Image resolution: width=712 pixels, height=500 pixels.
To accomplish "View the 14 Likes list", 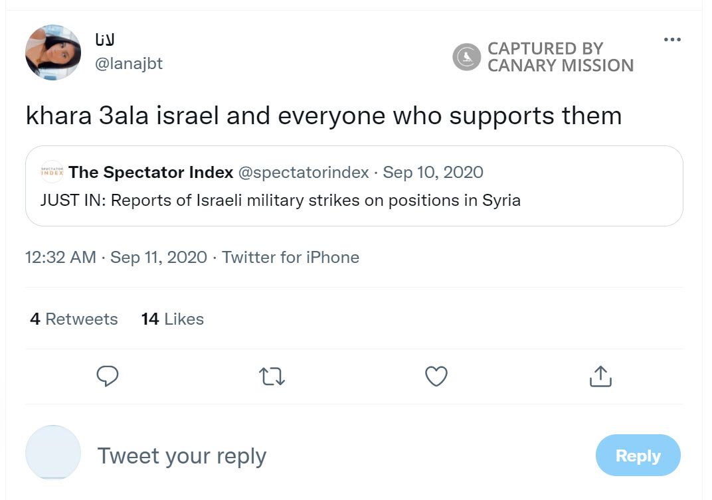I will tap(172, 319).
